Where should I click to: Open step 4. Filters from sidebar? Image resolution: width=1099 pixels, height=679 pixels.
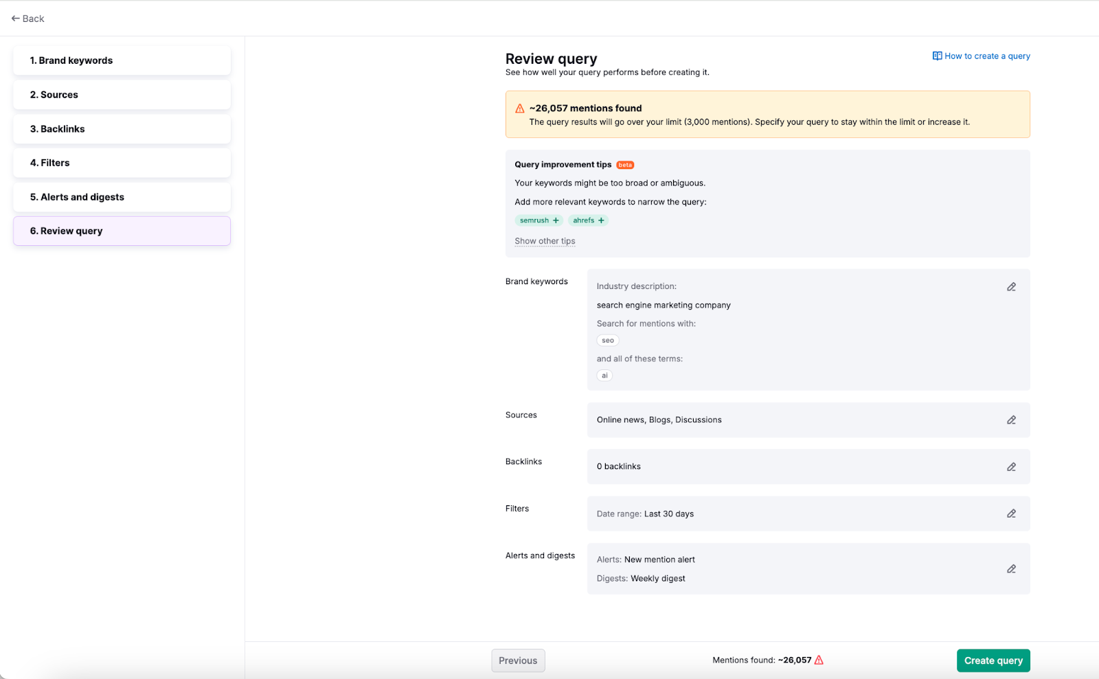point(121,163)
